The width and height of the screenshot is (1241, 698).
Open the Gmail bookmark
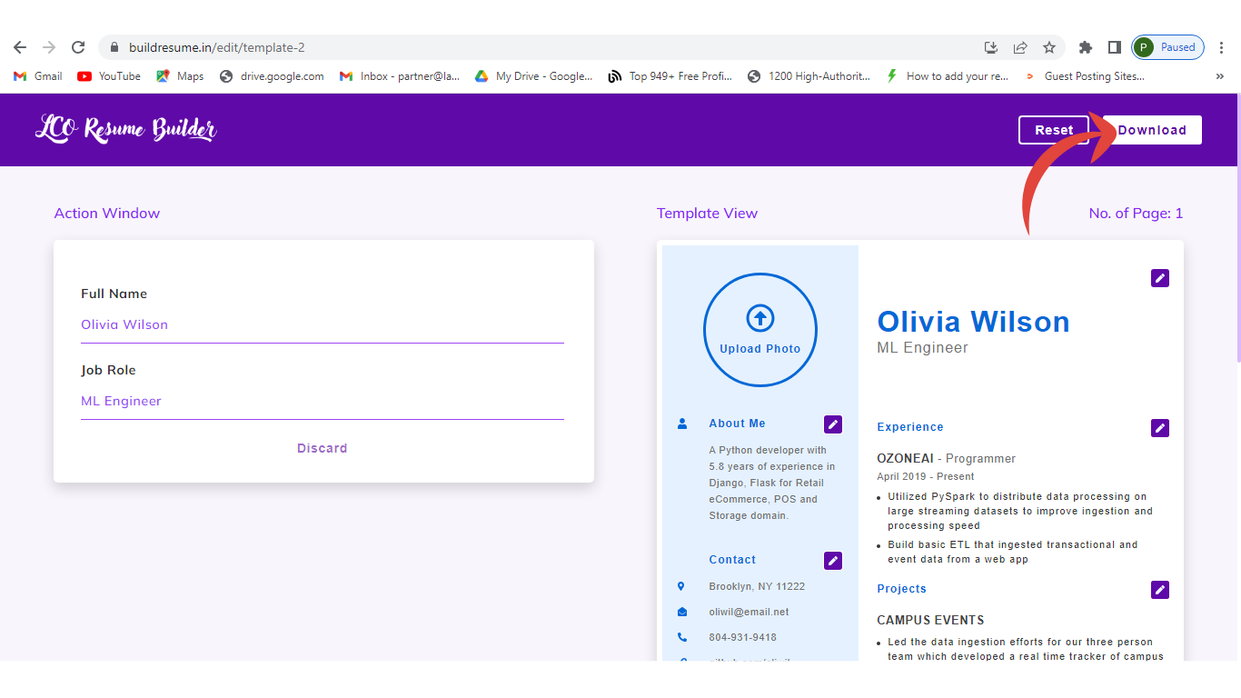click(38, 76)
